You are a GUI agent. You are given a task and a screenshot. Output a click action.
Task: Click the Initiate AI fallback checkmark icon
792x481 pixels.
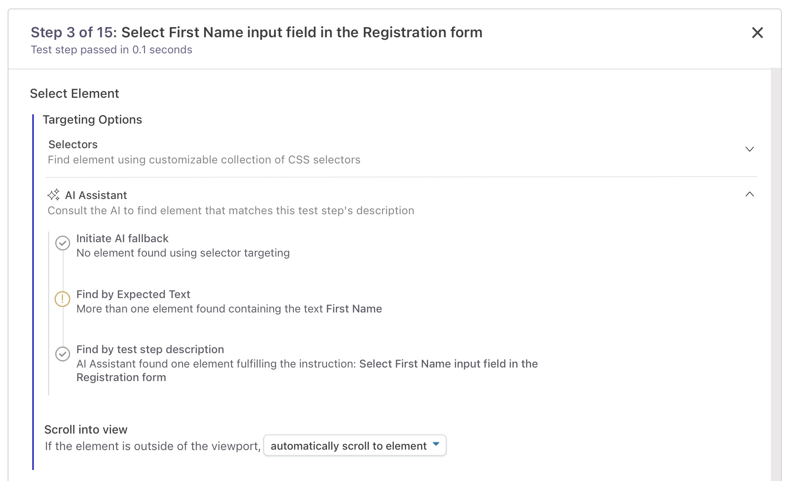(63, 243)
